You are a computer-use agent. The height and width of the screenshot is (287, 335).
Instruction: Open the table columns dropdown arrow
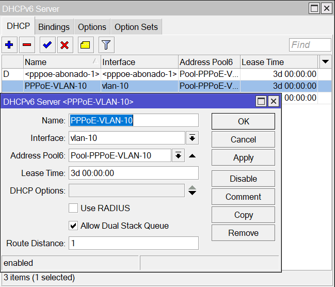tap(325, 62)
